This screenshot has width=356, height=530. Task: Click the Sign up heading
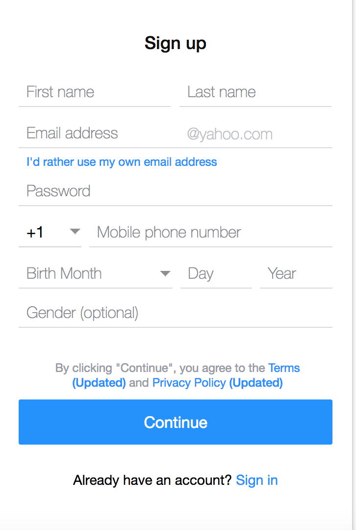[176, 44]
